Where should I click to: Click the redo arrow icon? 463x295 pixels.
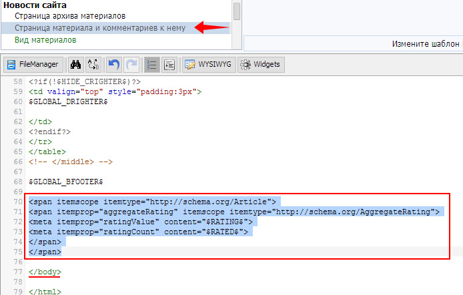click(131, 64)
